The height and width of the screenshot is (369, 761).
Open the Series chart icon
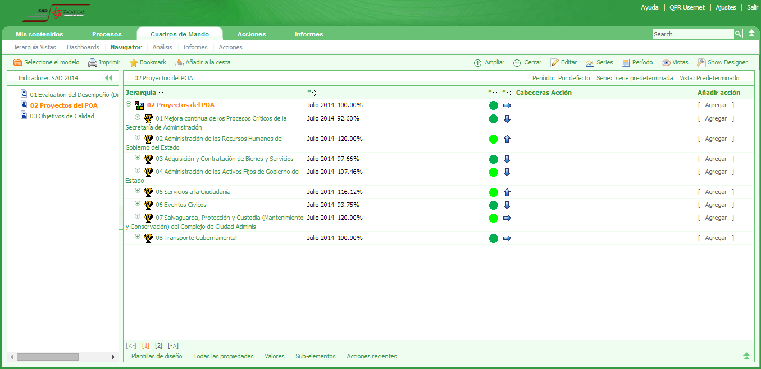click(589, 63)
